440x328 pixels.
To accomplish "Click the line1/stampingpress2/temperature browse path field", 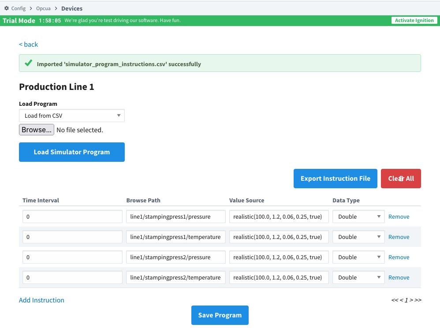I will point(175,277).
